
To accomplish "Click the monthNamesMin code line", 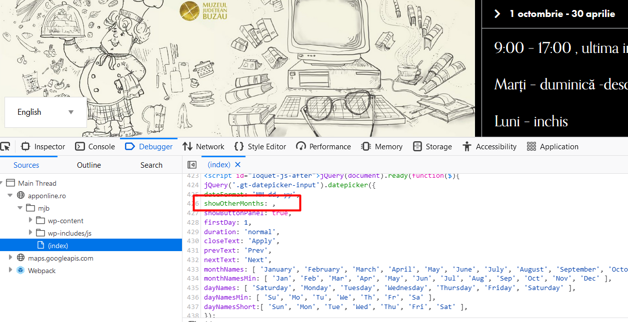I will 407,279.
